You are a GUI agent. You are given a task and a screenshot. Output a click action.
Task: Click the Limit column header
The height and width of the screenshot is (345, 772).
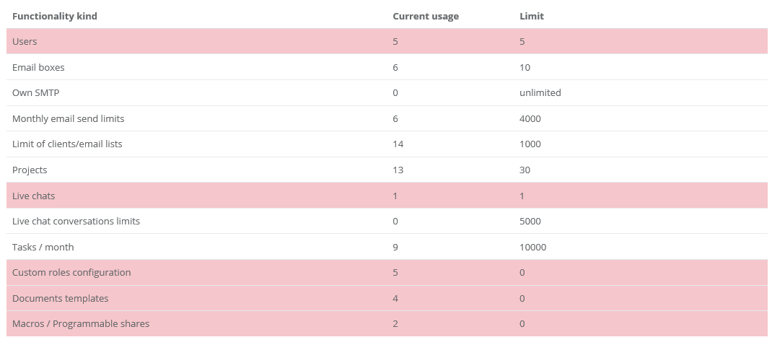(532, 16)
